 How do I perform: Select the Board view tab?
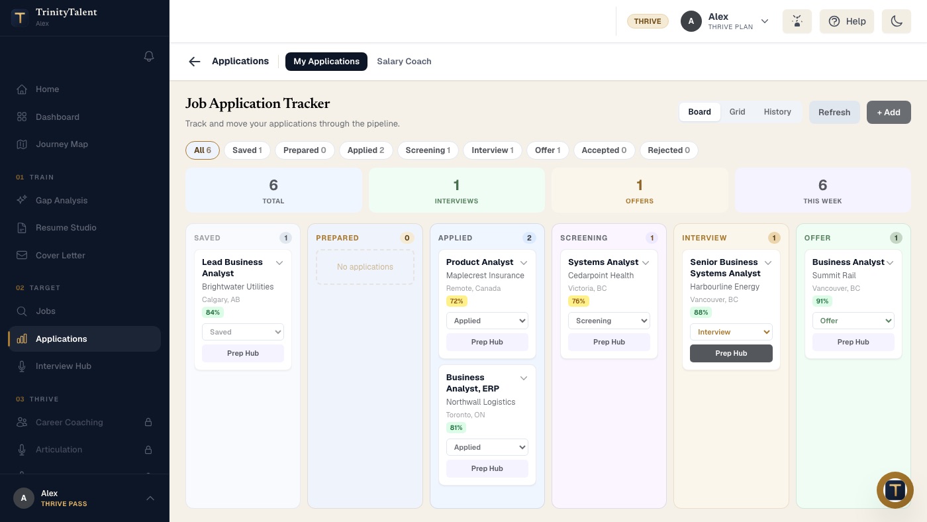699,112
